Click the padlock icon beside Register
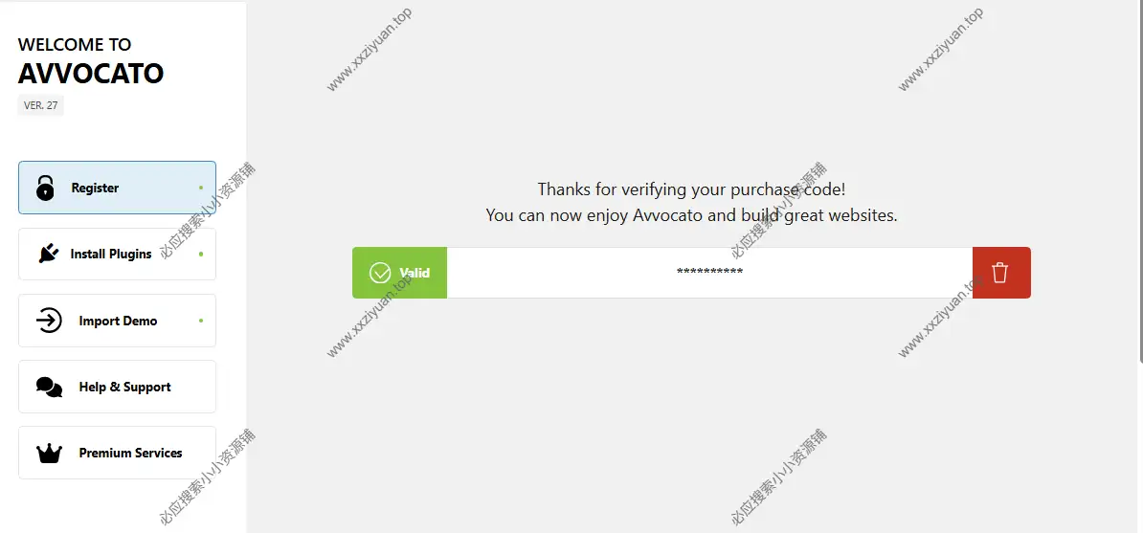 45,188
